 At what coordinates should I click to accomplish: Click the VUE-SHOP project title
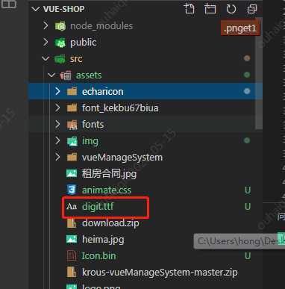(x=63, y=9)
